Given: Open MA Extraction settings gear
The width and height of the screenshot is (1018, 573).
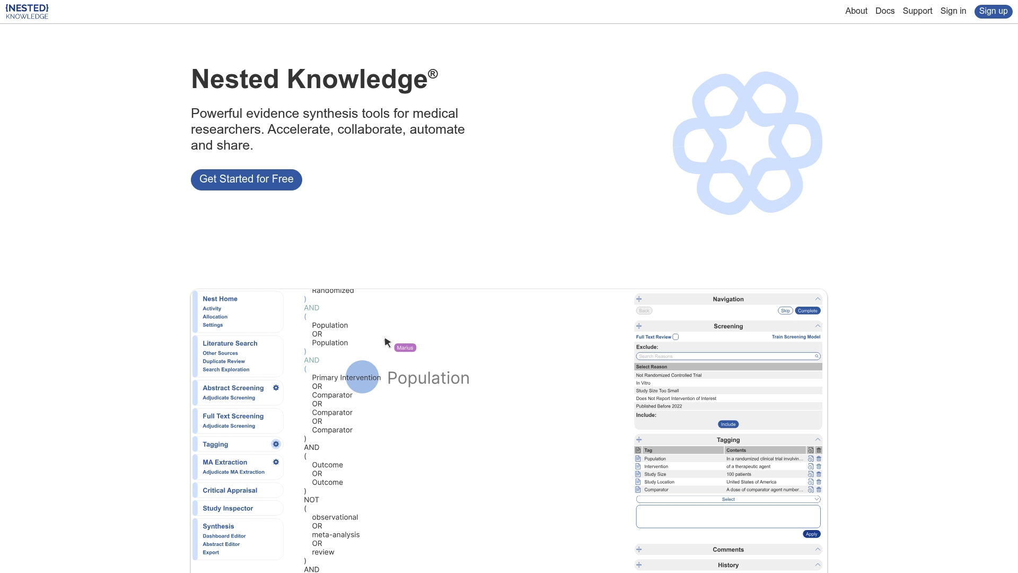Looking at the screenshot, I should pos(276,462).
